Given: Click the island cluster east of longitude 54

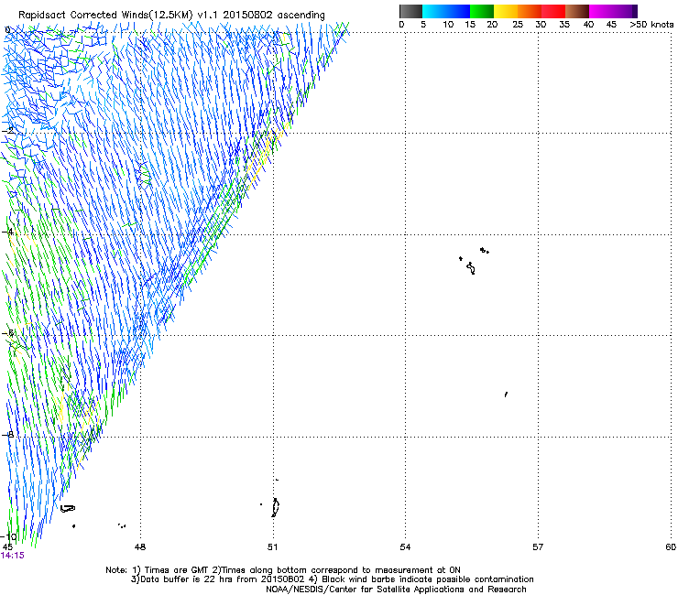Looking at the screenshot, I should [x=474, y=261].
